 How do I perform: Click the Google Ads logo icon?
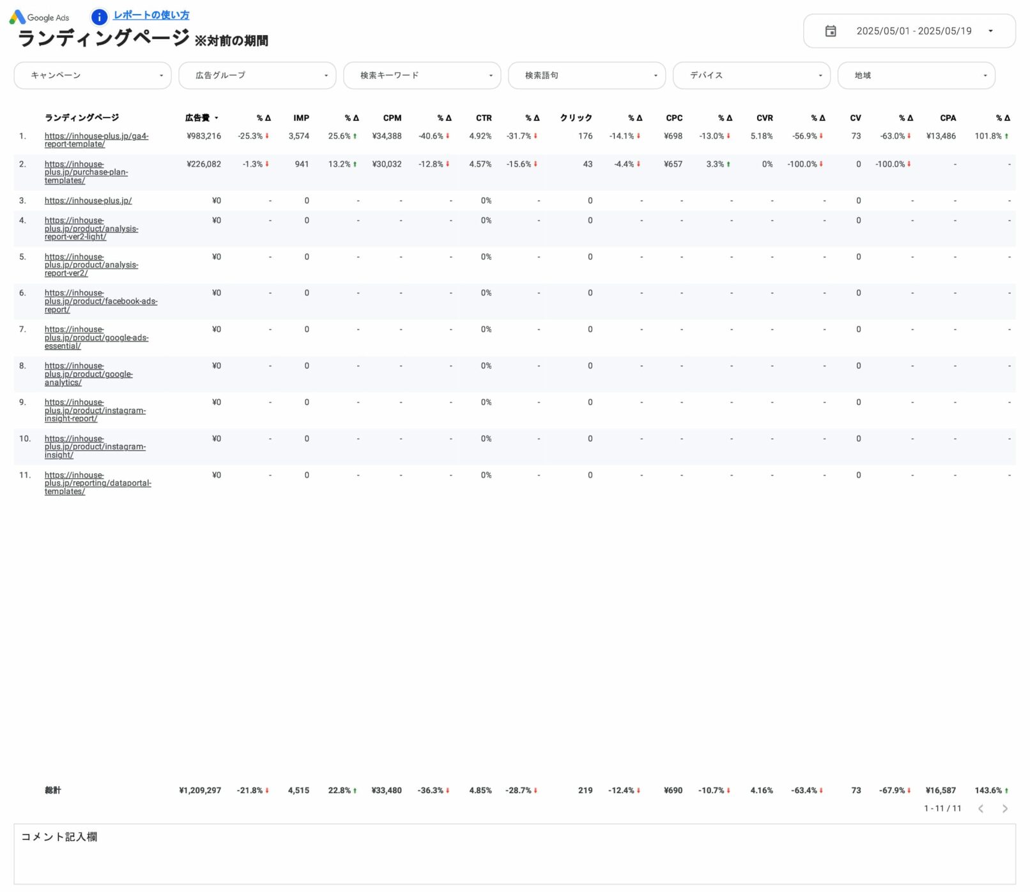17,17
